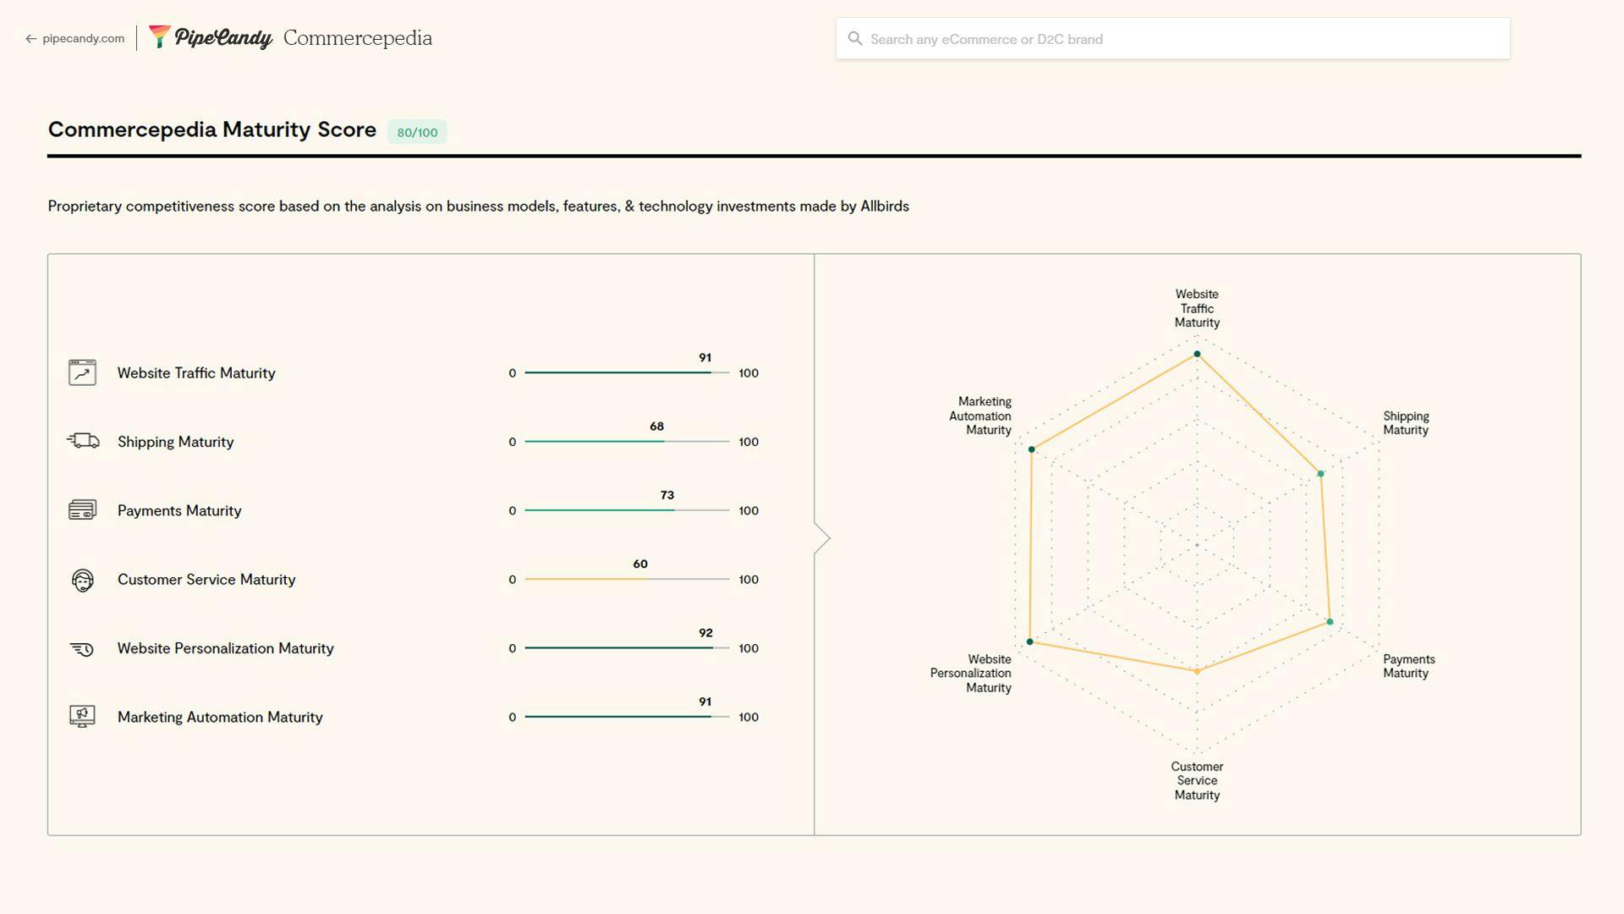Image resolution: width=1624 pixels, height=914 pixels.
Task: Click radar label Customer Service Maturity
Action: click(x=1197, y=780)
